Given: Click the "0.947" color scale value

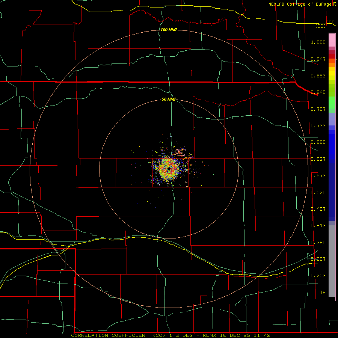Looking at the screenshot, I should [318, 59].
